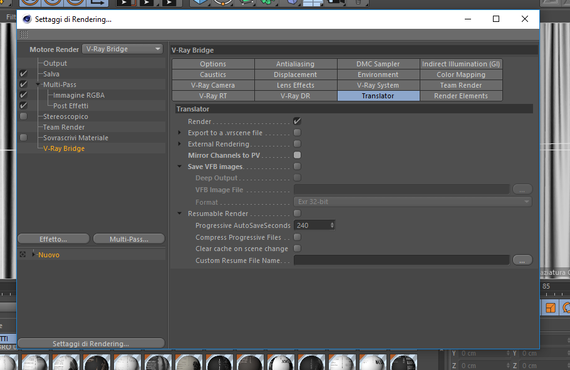Viewport: 570px width, 370px height.
Task: Click the active render setting icon beside Nuovo
Action: (x=23, y=254)
